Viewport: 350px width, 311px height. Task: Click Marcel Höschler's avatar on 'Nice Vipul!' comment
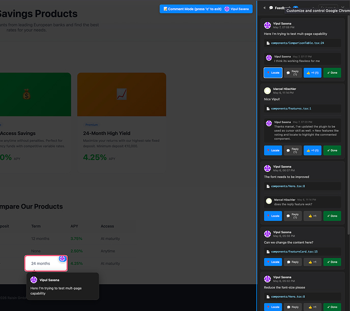click(x=267, y=91)
